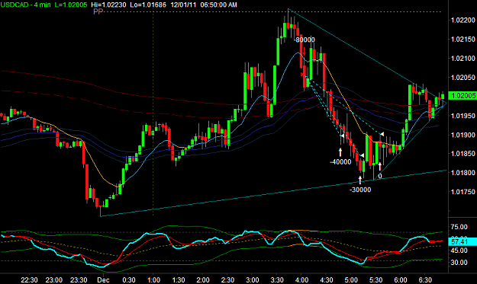Click the -80000 trade annotation
Image resolution: width=477 pixels, height=284 pixels.
coord(305,40)
